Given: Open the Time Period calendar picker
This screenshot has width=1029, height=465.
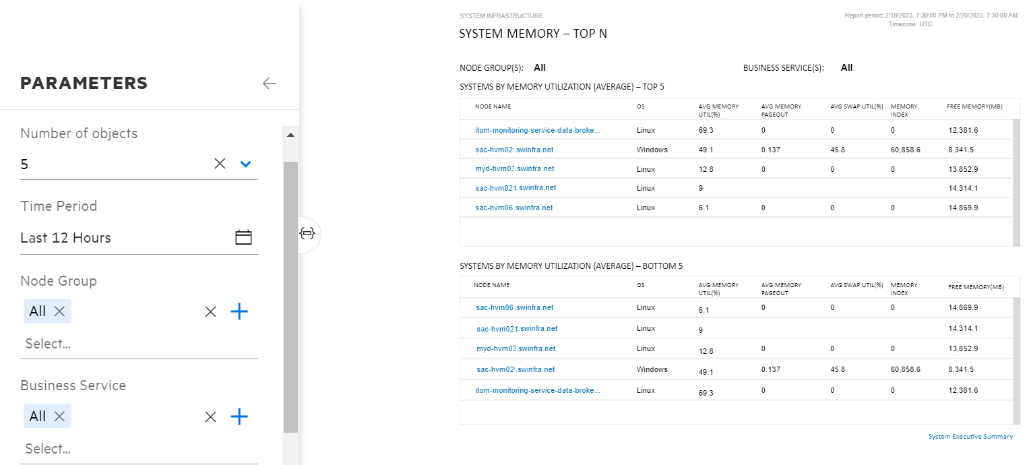Looking at the screenshot, I should 243,237.
